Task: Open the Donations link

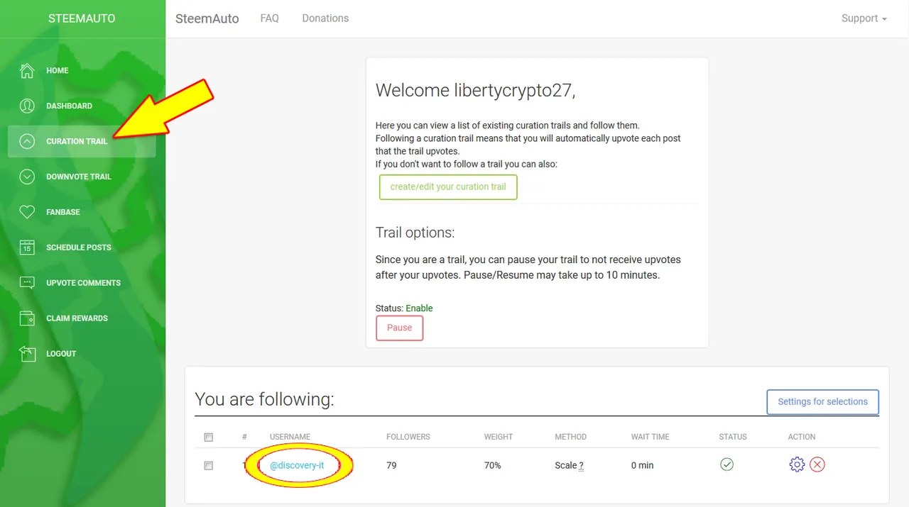Action: 325,18
